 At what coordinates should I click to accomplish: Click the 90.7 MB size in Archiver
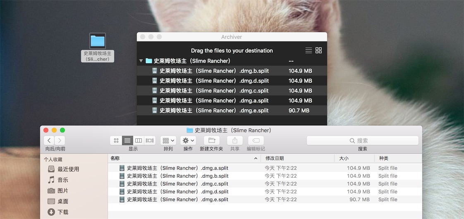pos(299,110)
